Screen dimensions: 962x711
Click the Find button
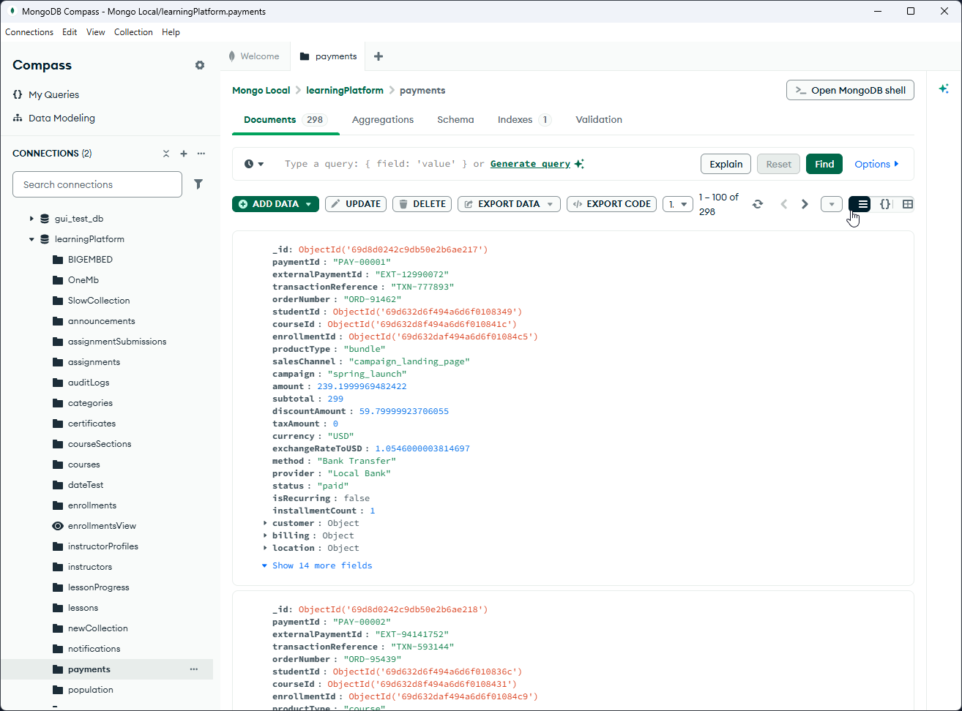(824, 164)
